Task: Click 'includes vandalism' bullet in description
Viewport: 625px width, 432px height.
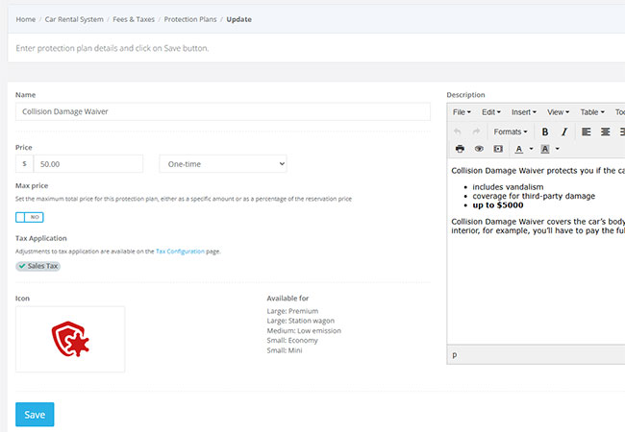Action: pyautogui.click(x=508, y=187)
